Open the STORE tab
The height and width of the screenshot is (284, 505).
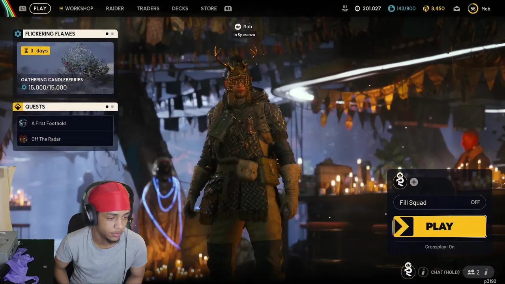(209, 8)
